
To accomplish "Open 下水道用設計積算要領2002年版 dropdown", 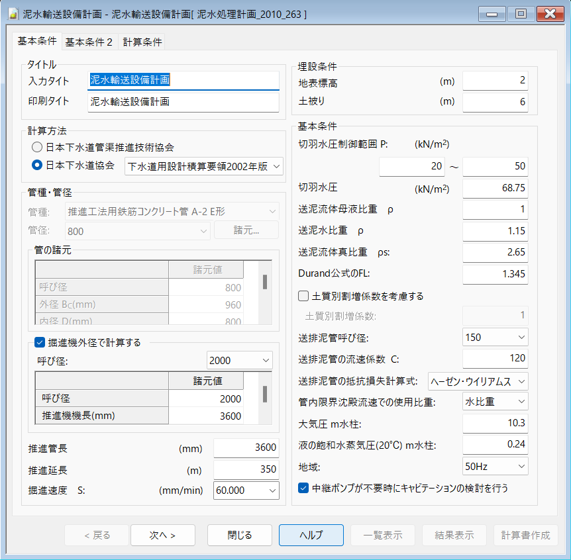I will pos(204,165).
